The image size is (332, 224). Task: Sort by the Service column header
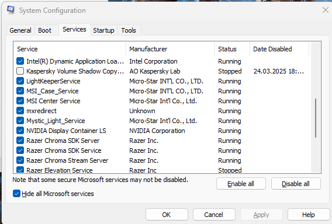70,49
